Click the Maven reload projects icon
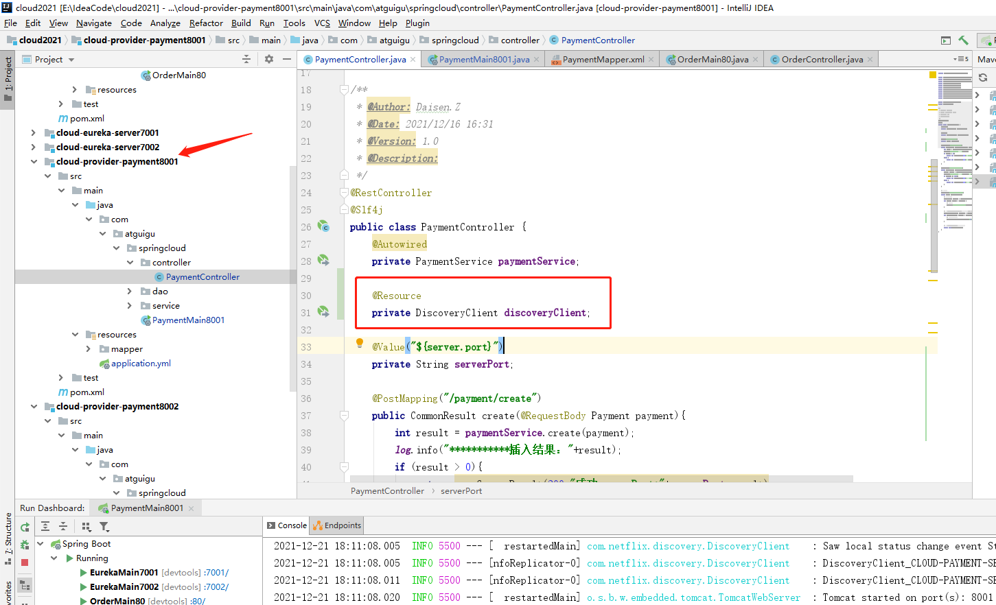The height and width of the screenshot is (605, 996). (x=983, y=78)
